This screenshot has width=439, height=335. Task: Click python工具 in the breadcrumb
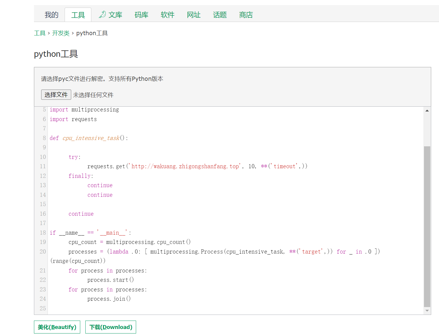(x=92, y=33)
